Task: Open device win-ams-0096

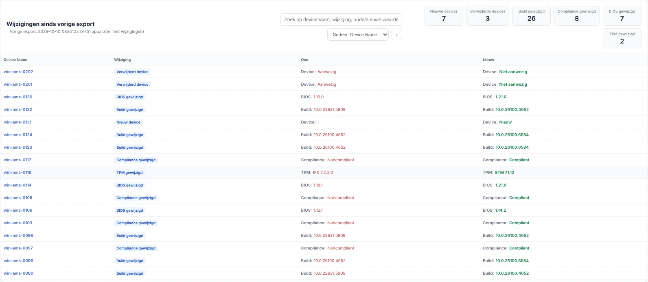Action: point(18,261)
